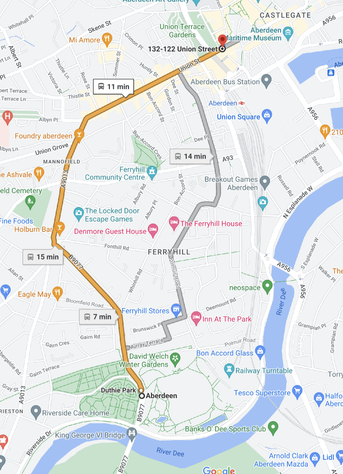
Task: Select the 11 min bus route label
Action: [x=114, y=87]
